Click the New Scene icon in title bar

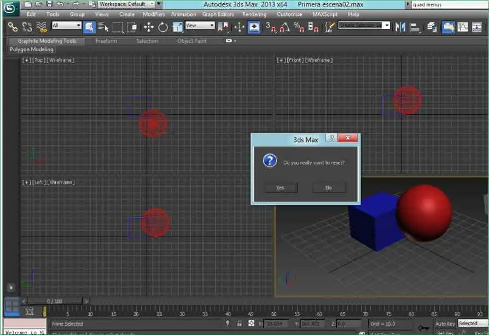click(28, 4)
